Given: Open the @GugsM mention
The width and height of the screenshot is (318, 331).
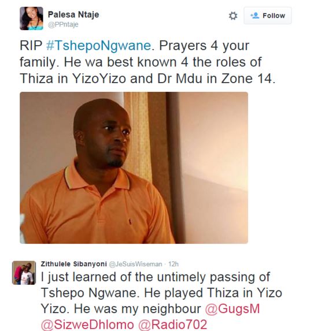Looking at the screenshot, I should (x=232, y=309).
